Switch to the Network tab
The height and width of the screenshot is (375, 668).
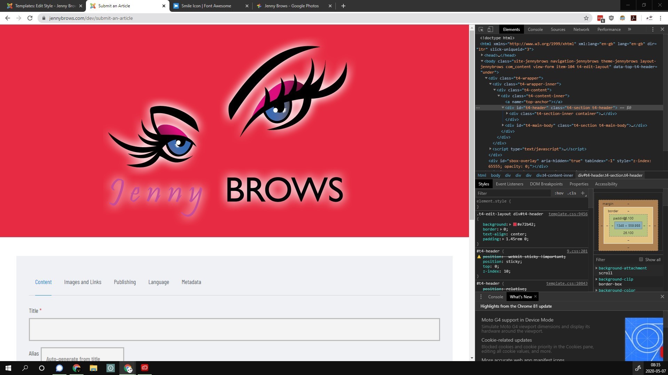581,30
